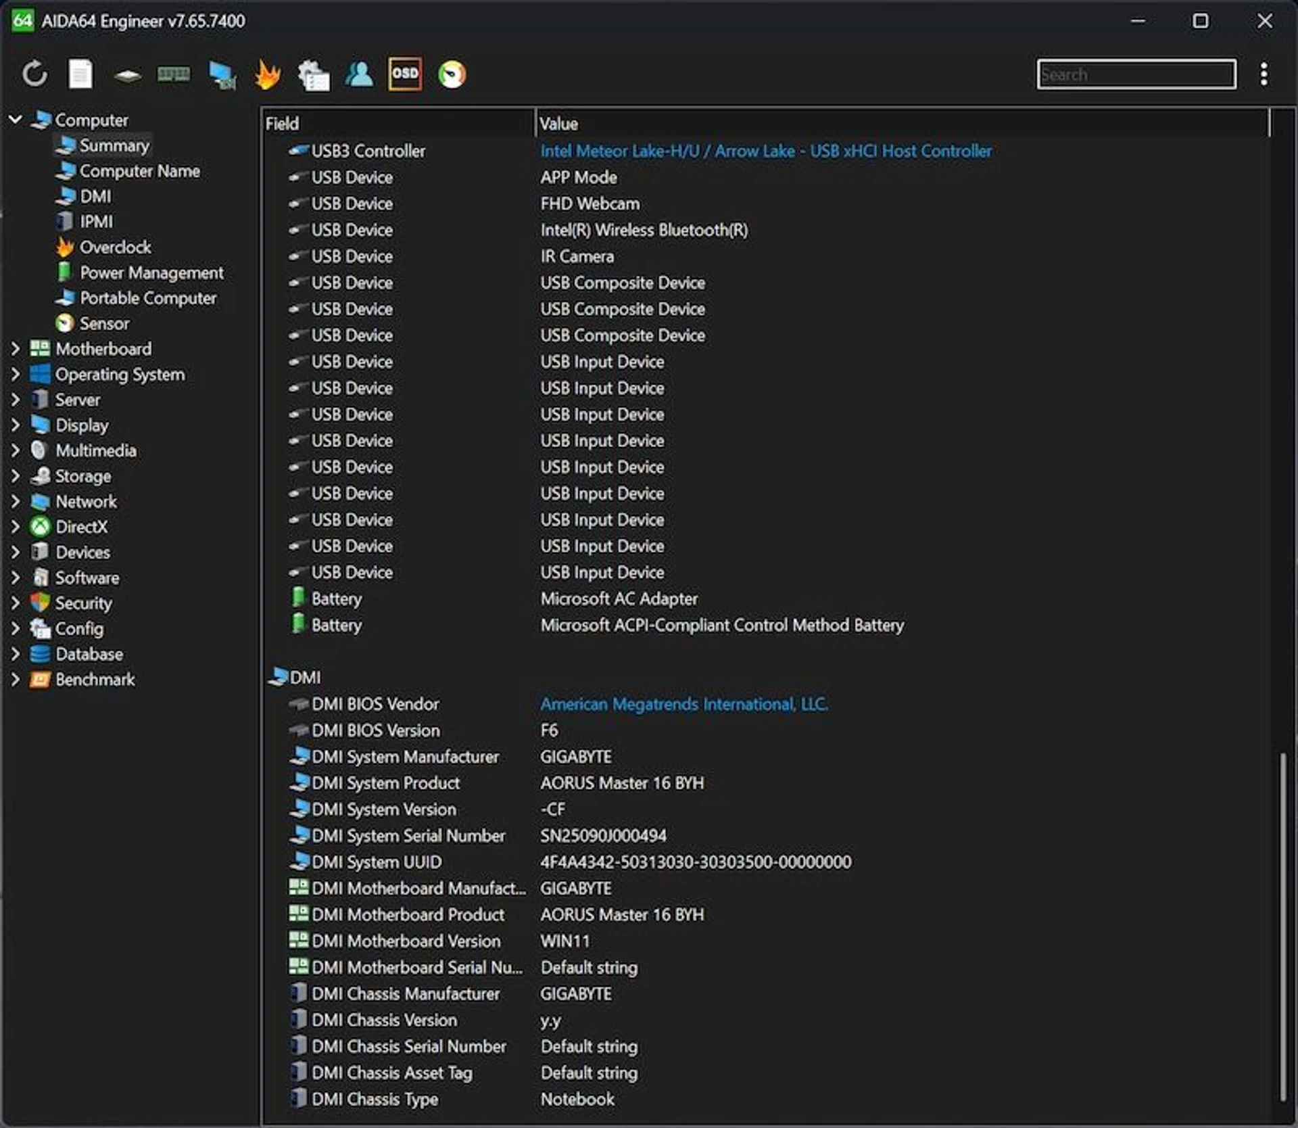Select Summary in the sidebar
Viewport: 1298px width, 1128px height.
point(102,145)
